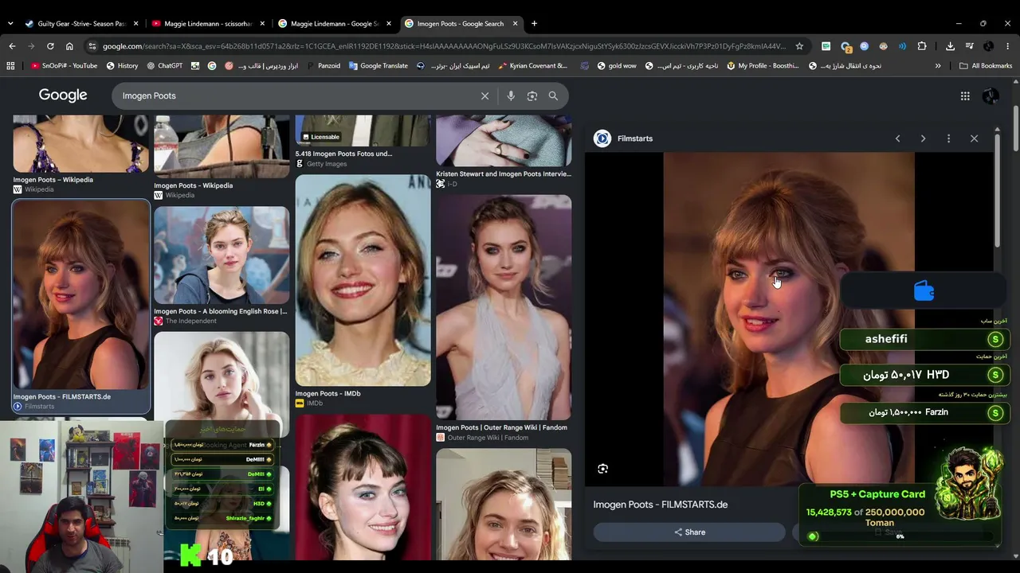This screenshot has height=573, width=1020.
Task: Open the preview panel more options menu
Action: [x=948, y=138]
